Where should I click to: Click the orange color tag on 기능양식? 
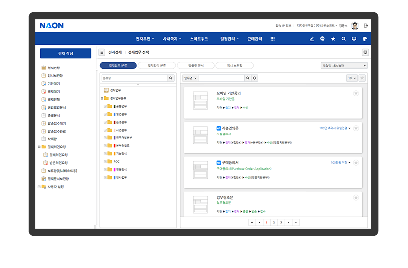[x=115, y=153]
